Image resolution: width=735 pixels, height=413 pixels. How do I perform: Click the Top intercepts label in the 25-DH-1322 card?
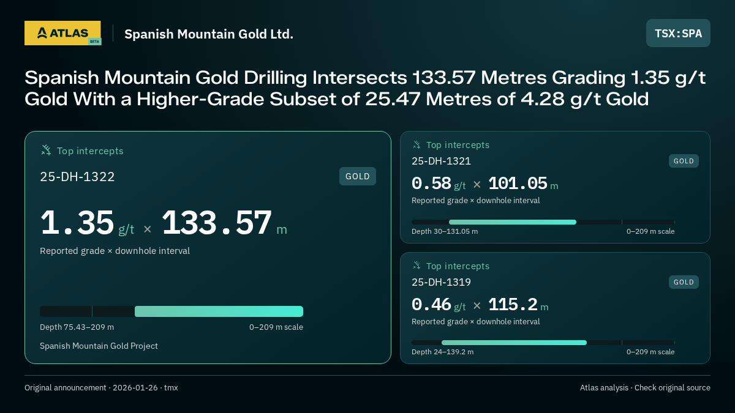90,151
